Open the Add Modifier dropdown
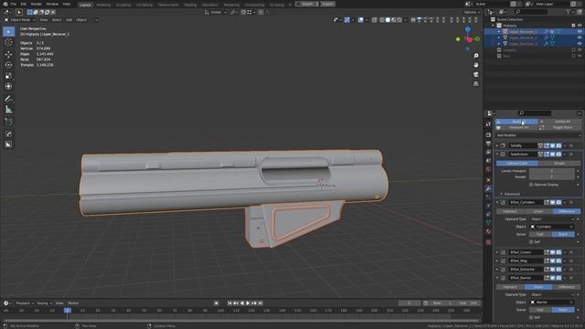585x329 pixels. pyautogui.click(x=538, y=135)
